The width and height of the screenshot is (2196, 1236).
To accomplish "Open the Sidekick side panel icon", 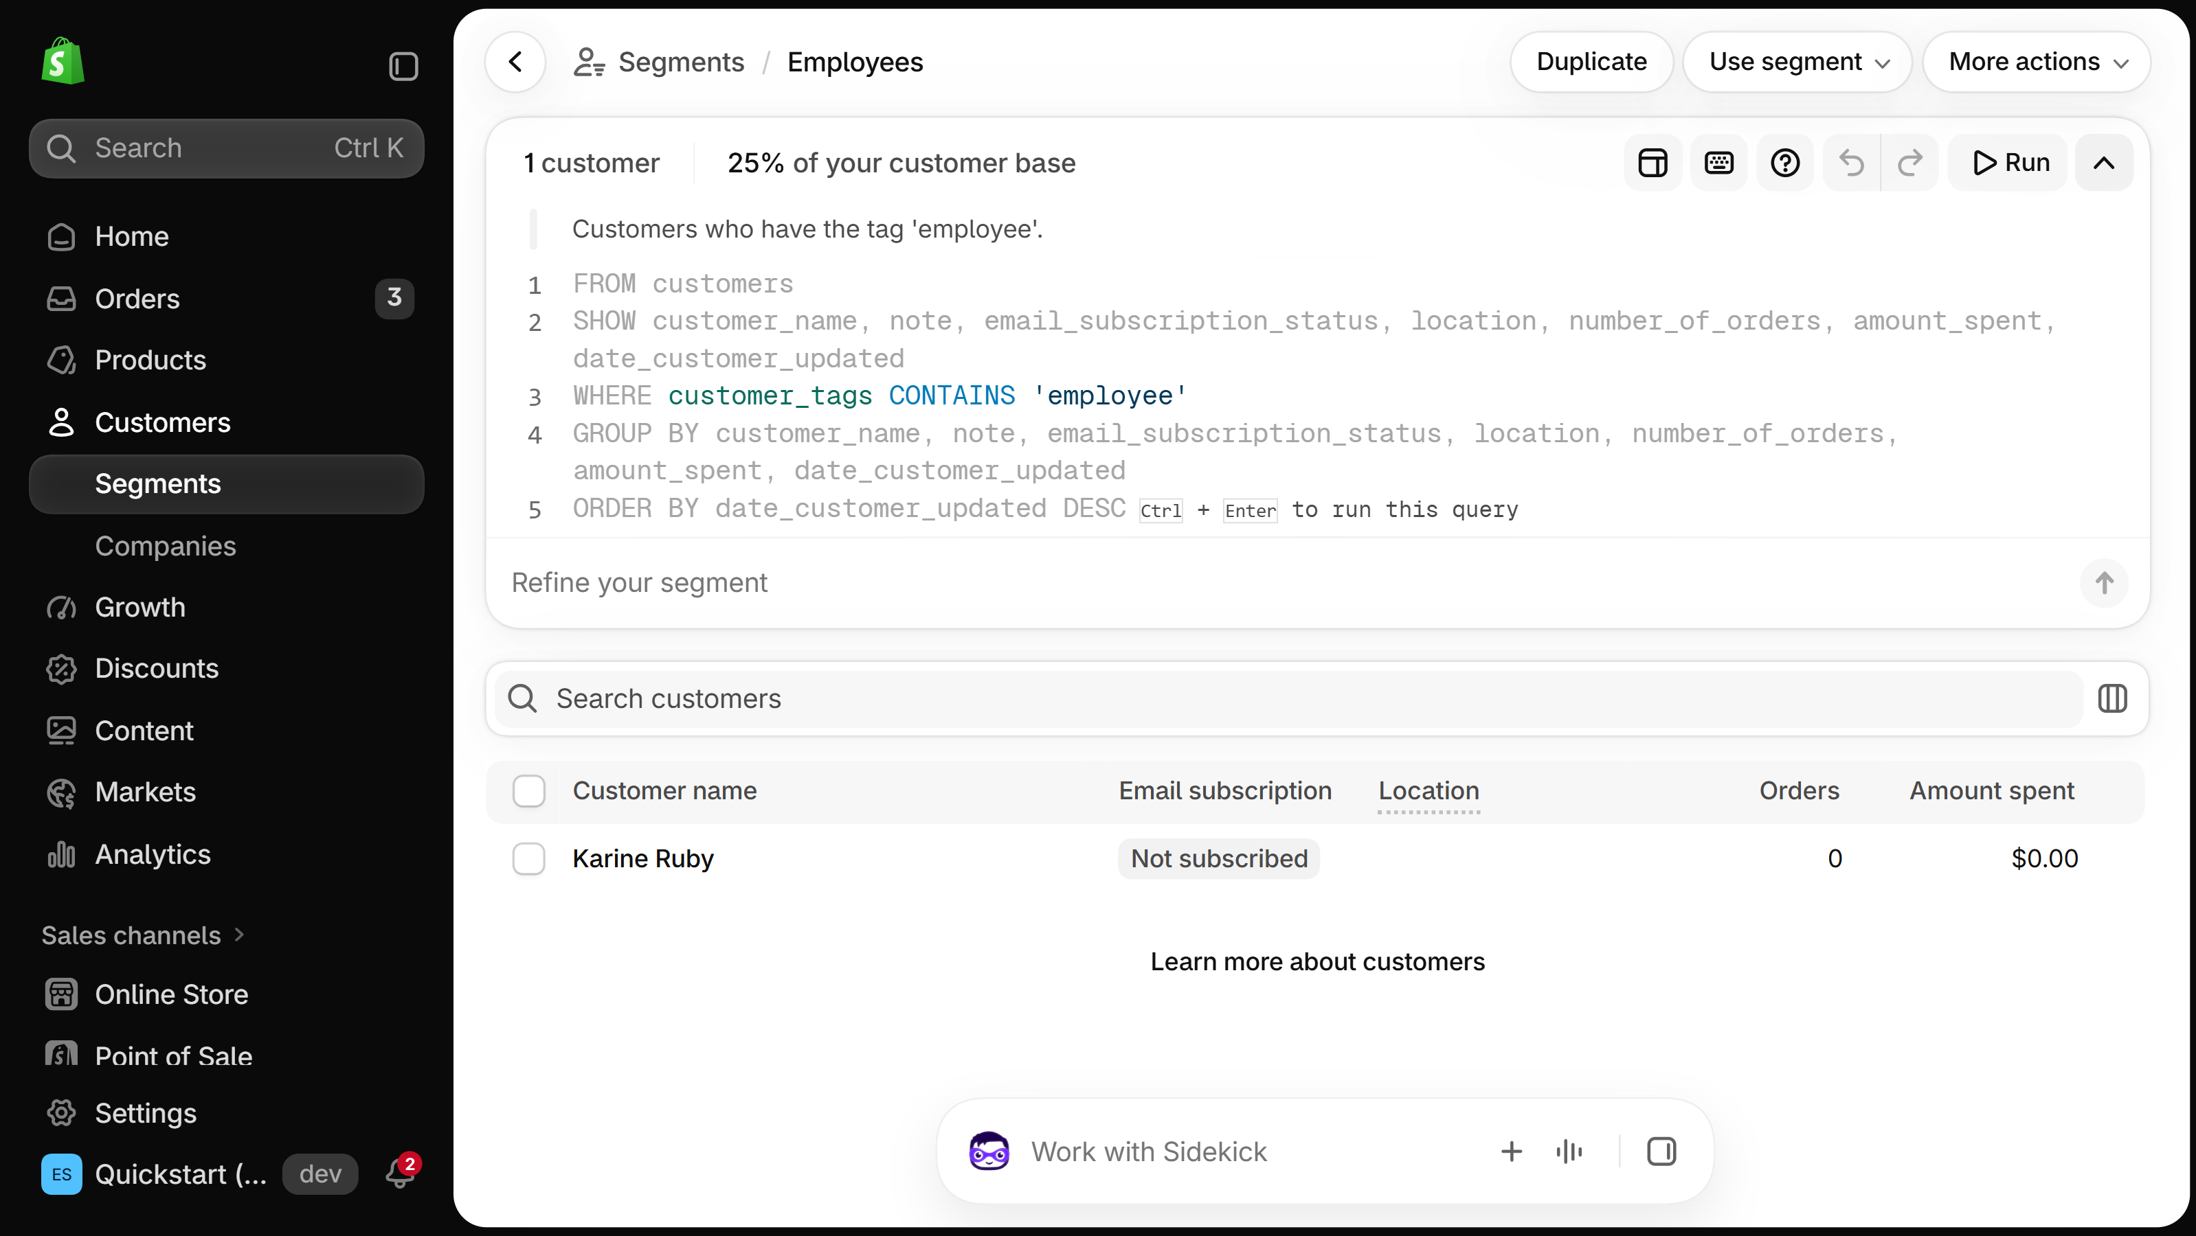I will click(x=1661, y=1151).
